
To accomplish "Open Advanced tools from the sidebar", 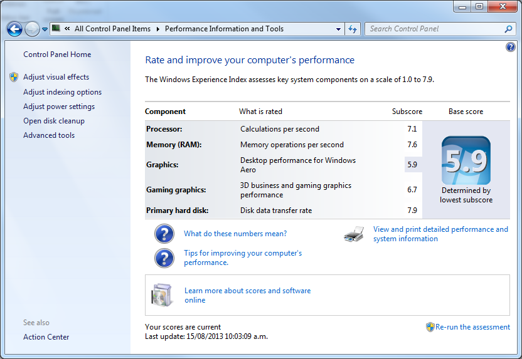I will [49, 135].
